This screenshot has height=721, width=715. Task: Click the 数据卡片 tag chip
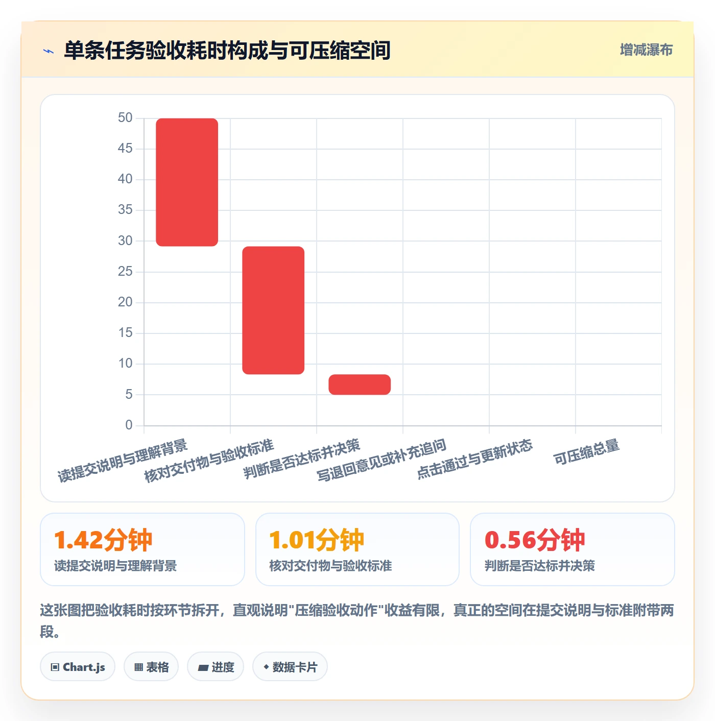pos(290,666)
